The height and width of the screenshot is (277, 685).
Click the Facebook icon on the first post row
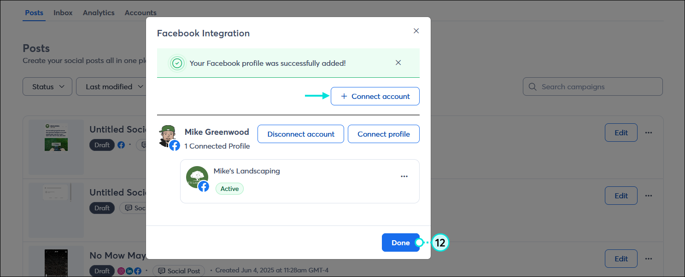tap(121, 145)
